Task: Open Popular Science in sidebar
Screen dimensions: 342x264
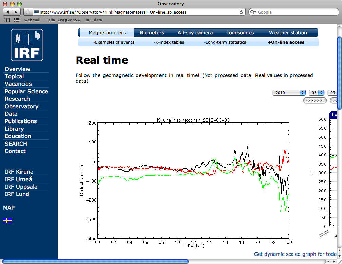Action: tap(26, 91)
